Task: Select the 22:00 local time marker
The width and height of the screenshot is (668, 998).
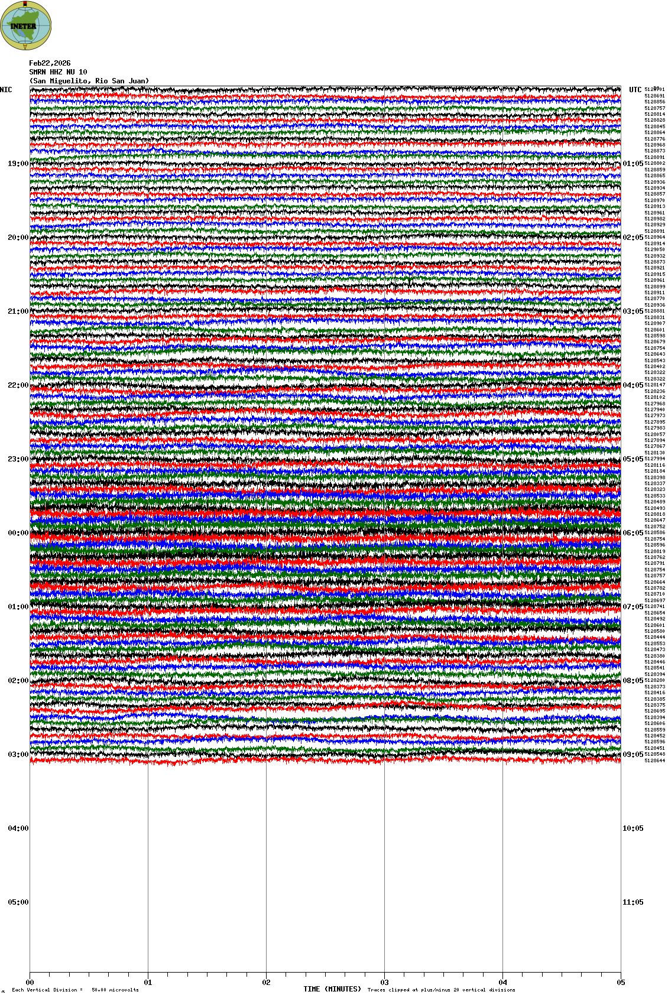Action: pos(18,385)
